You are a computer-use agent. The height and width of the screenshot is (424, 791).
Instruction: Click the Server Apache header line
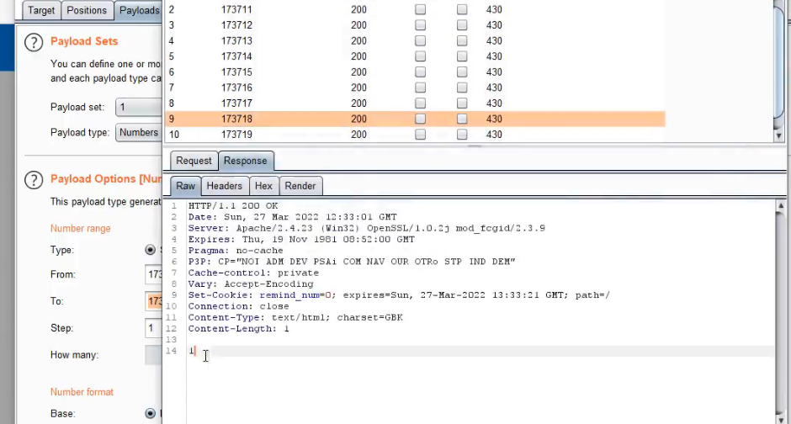pos(367,228)
